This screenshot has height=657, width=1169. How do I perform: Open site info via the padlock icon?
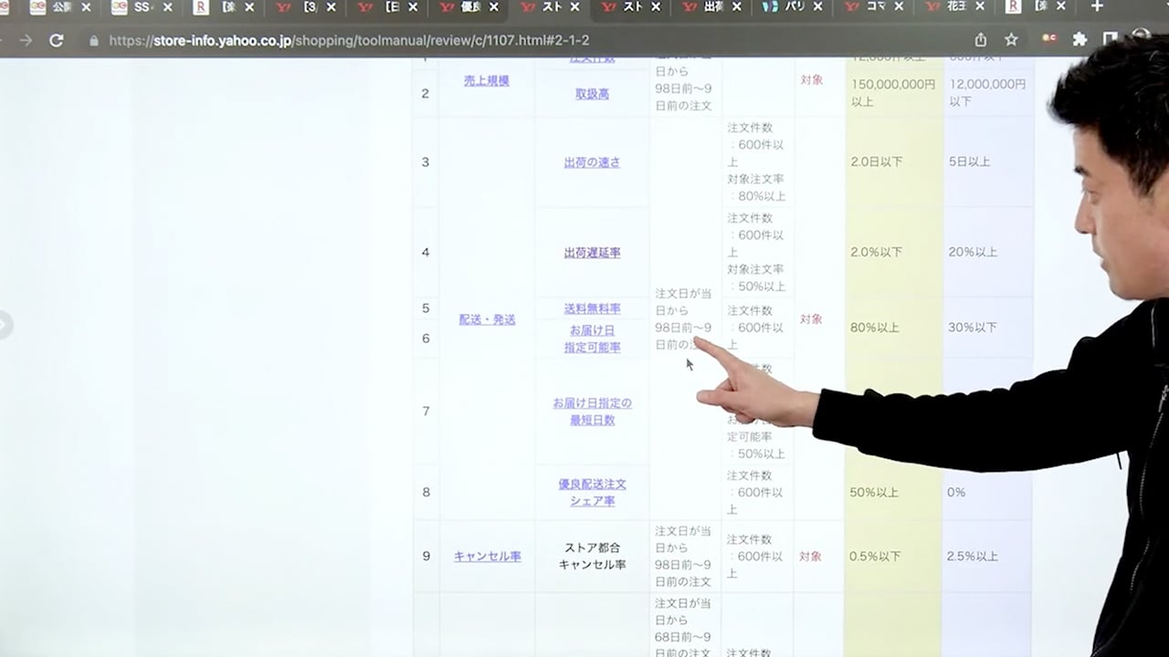pos(94,40)
